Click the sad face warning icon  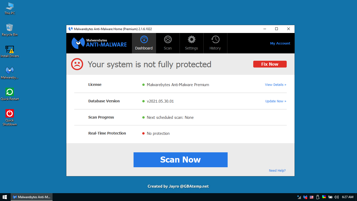77,64
